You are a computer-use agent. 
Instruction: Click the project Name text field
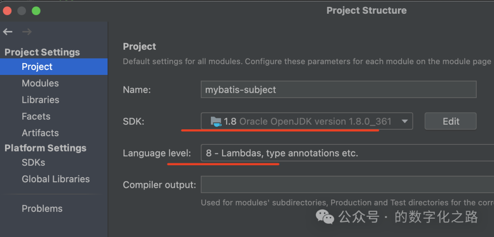tap(338, 90)
